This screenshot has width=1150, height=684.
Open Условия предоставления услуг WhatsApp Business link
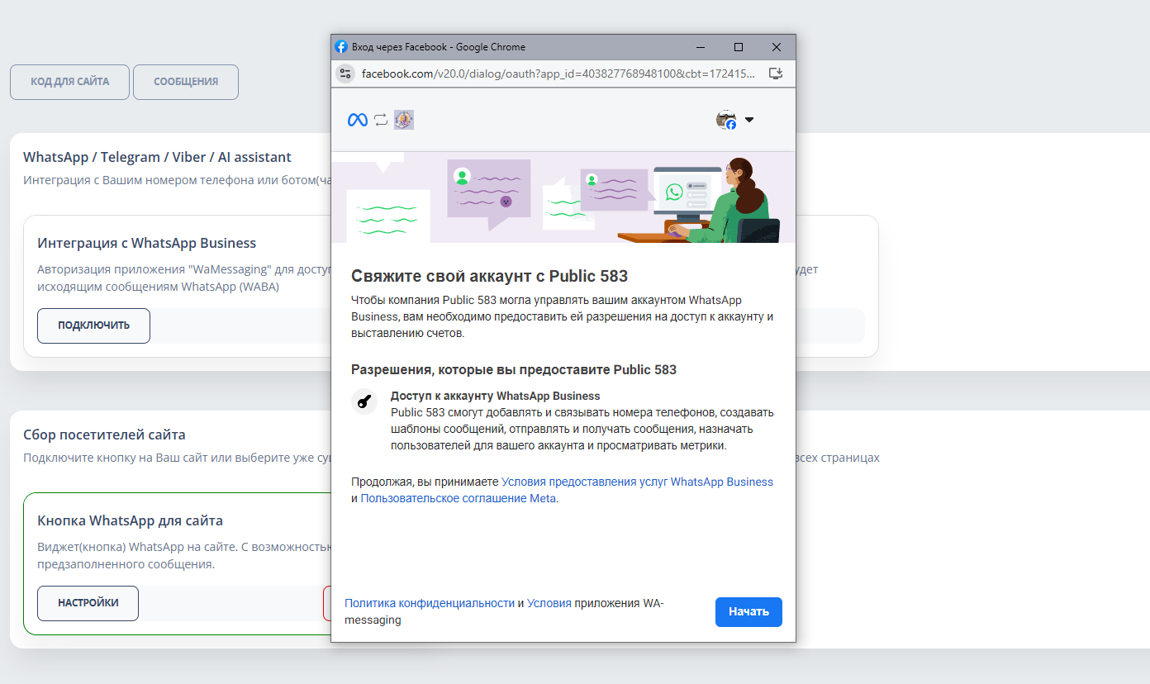point(637,482)
